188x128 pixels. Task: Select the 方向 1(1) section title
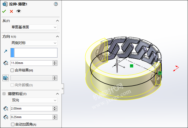9,37
